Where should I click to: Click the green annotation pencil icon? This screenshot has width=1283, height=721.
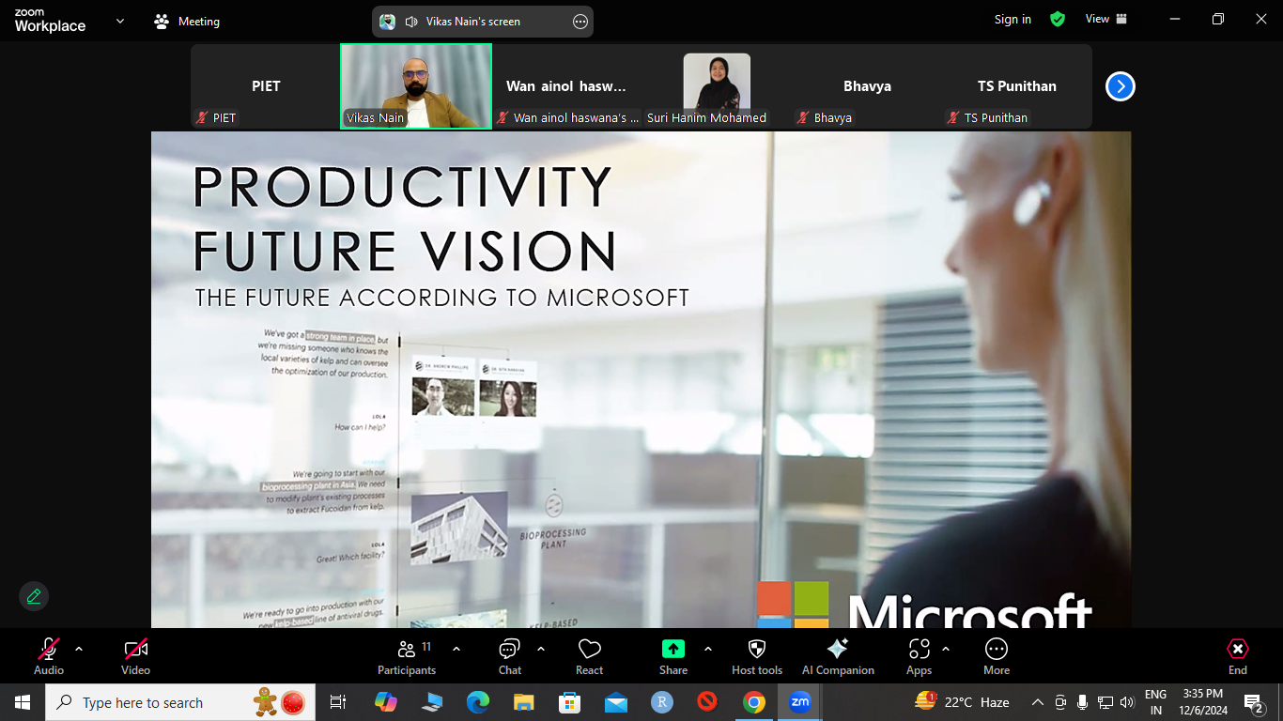coord(34,596)
